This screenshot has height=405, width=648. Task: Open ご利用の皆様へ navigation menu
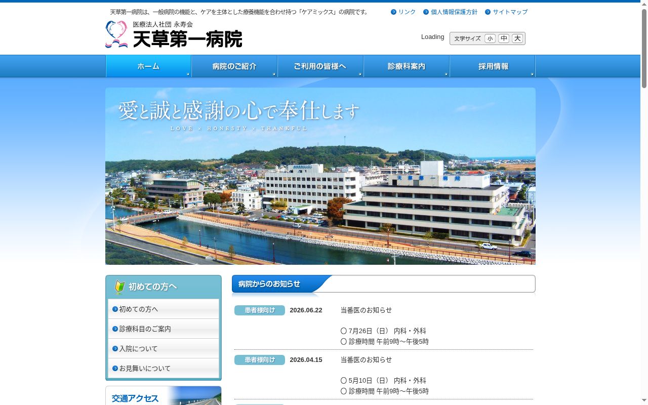320,66
